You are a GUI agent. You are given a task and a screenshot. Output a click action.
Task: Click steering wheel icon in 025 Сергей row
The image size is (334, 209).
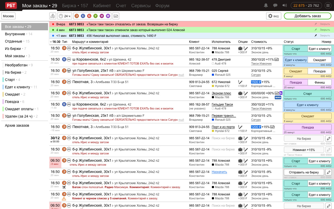tap(69, 71)
